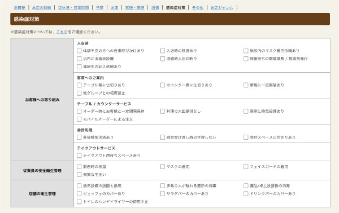Check 店内に消毒液設置 option
This screenshot has height=213, width=339.
pos(79,59)
